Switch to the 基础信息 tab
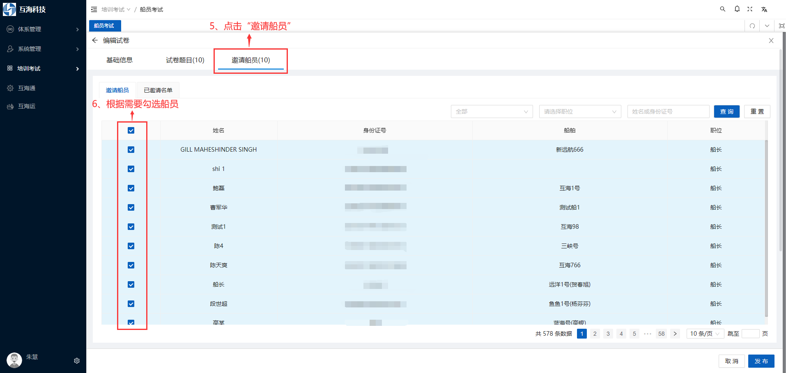786x373 pixels. pos(120,60)
